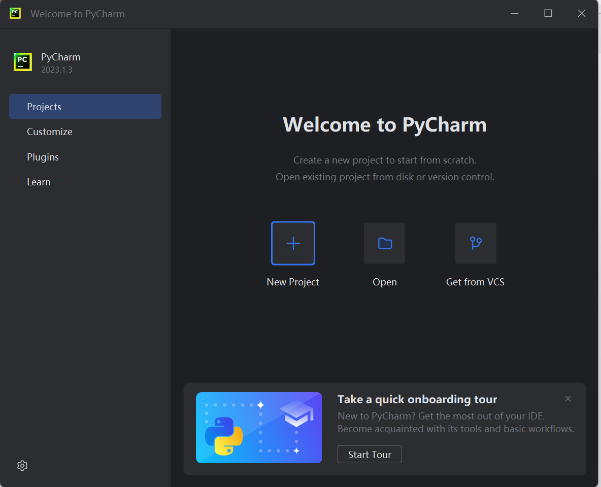
Task: Click the Get from VCS label
Action: 475,282
